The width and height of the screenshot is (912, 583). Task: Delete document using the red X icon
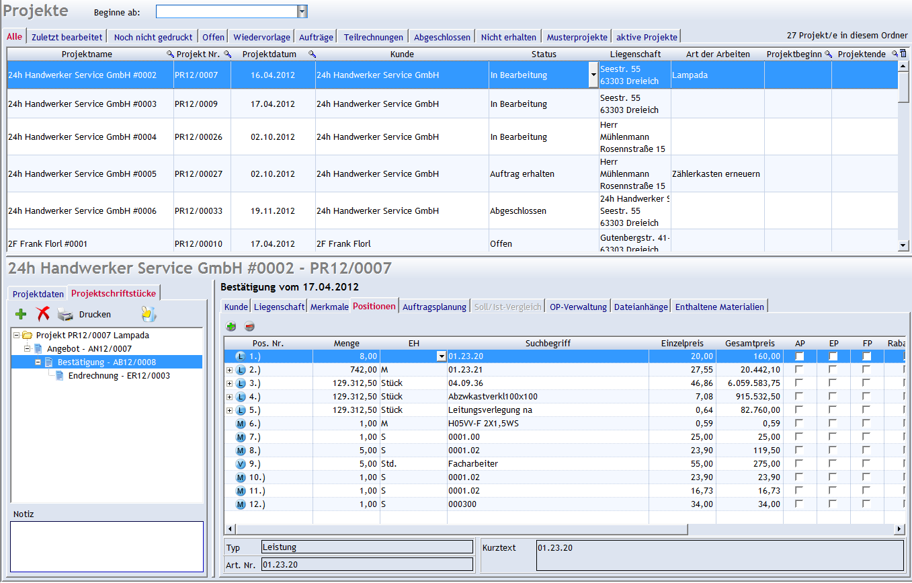tap(43, 314)
